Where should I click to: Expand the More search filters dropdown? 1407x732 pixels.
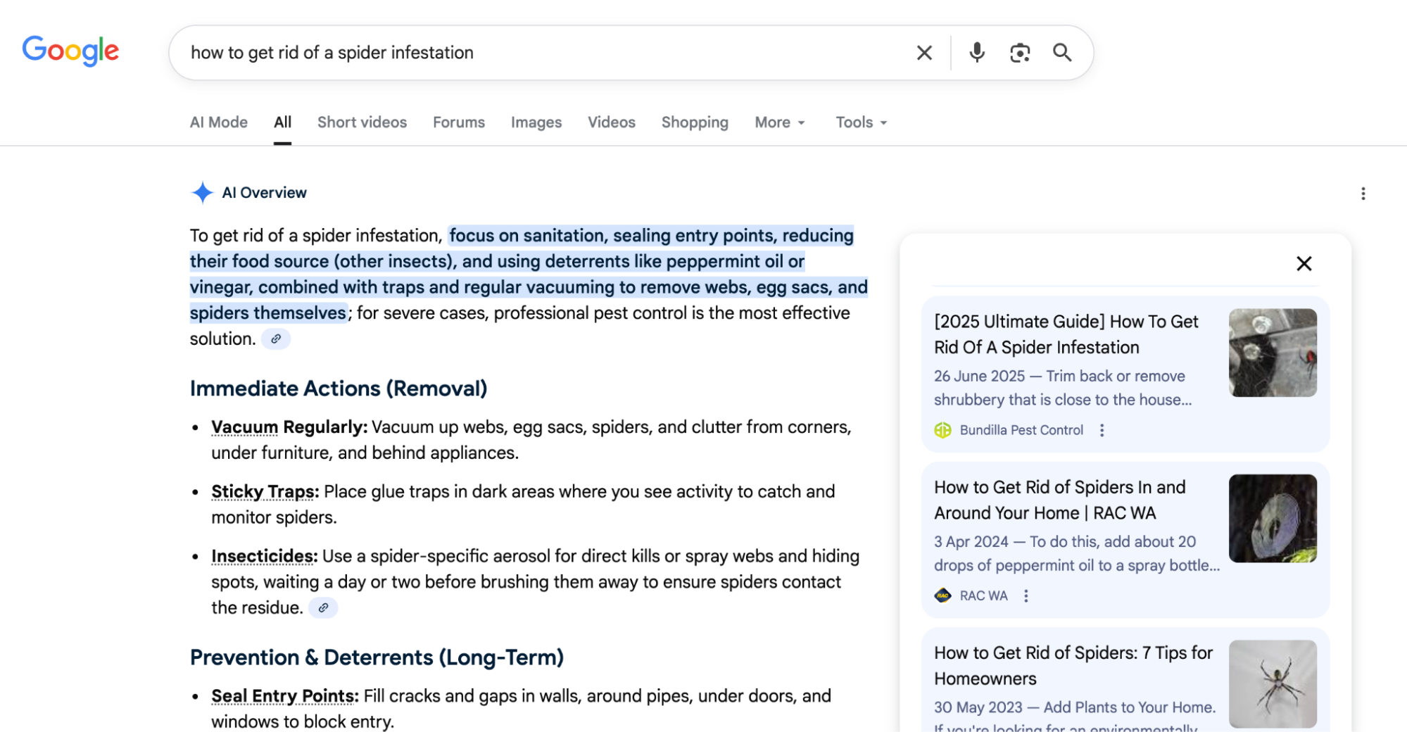point(779,122)
